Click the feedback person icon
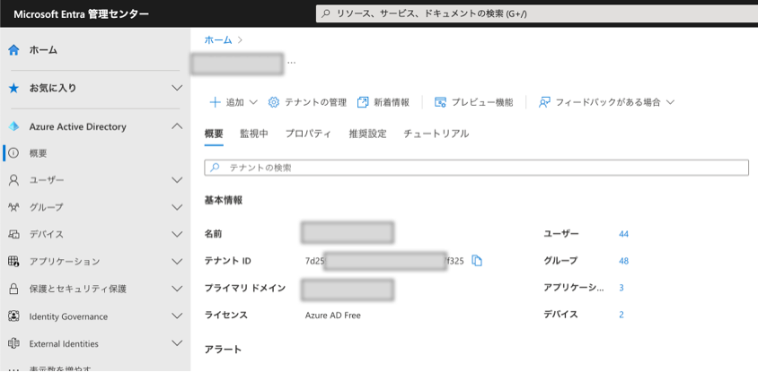 544,102
